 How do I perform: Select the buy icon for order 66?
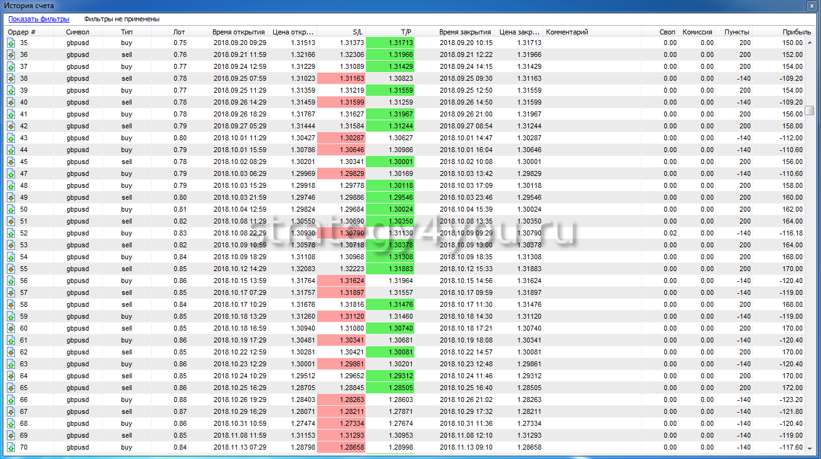[11, 400]
